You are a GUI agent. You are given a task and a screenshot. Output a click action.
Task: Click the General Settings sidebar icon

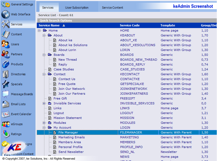pos(6,5)
